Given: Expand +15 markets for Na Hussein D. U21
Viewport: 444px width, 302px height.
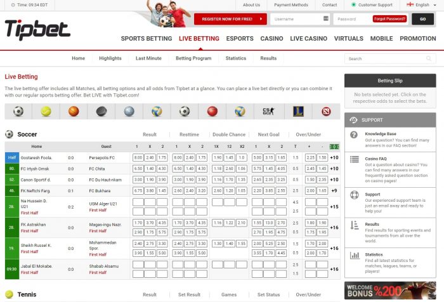Looking at the screenshot, I should 334,207.
